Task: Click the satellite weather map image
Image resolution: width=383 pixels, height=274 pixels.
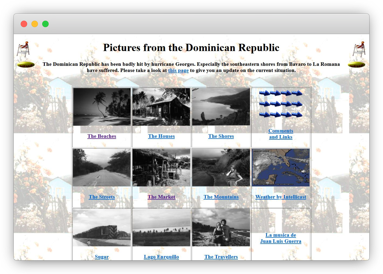Action: pyautogui.click(x=281, y=168)
